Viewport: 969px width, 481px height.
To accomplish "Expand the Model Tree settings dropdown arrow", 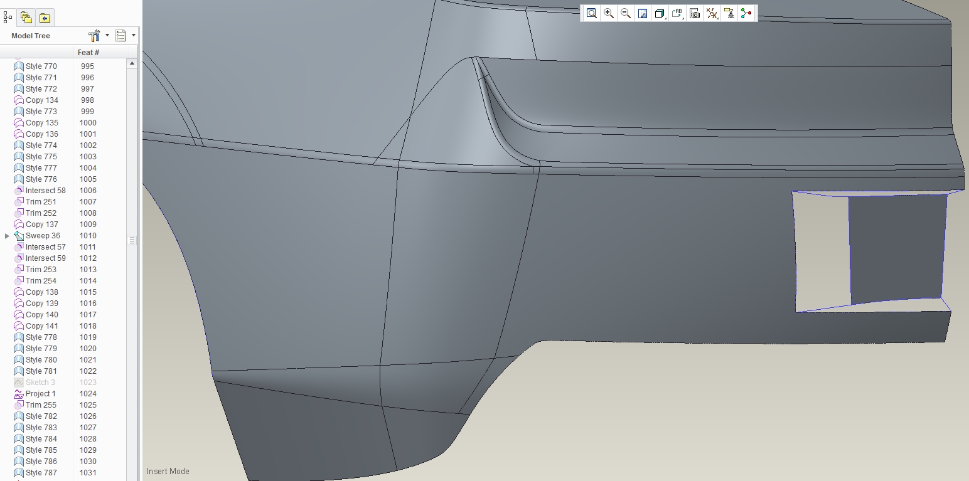I will coord(107,36).
